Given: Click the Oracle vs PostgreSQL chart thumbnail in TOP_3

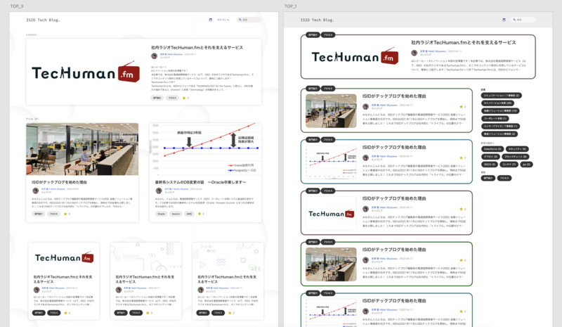Looking at the screenshot, I should coord(206,149).
